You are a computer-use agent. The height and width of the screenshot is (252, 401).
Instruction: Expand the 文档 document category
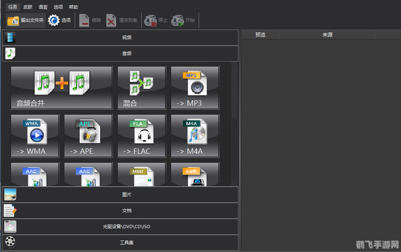pos(126,210)
